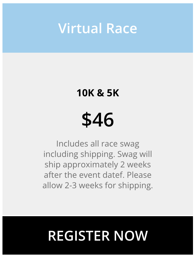This screenshot has height=259, width=196.
Task: Click the word 'REGISTER' on black button
Action: 79,236
